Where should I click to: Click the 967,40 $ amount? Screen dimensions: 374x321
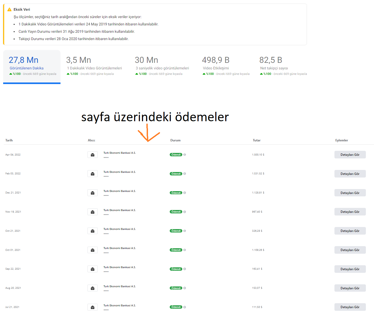coord(257,212)
